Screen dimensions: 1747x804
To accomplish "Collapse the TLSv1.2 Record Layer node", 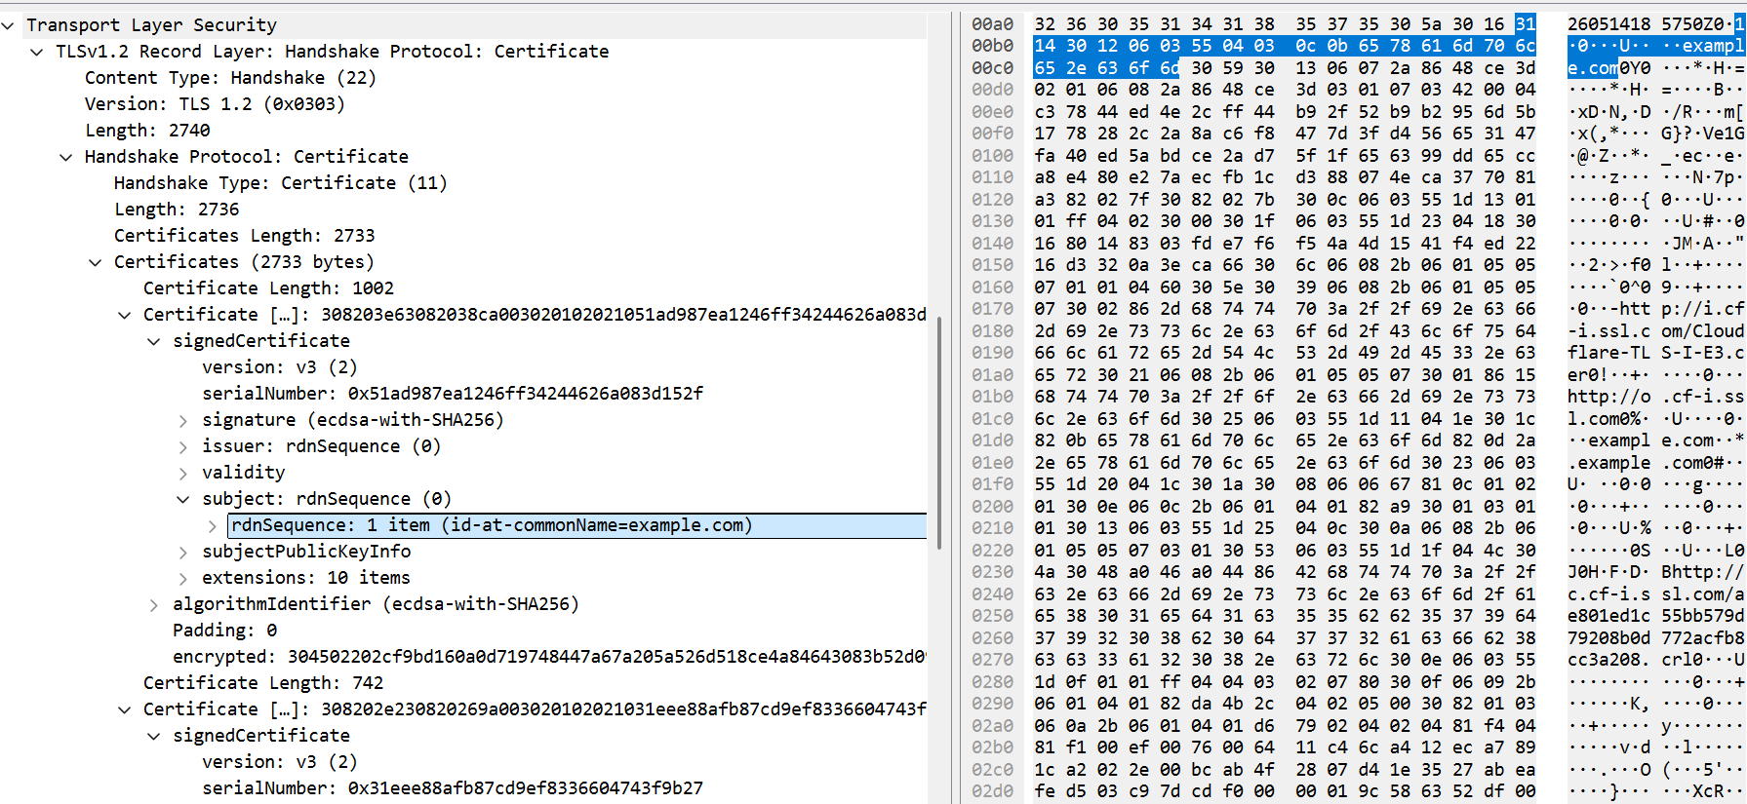I will point(37,52).
